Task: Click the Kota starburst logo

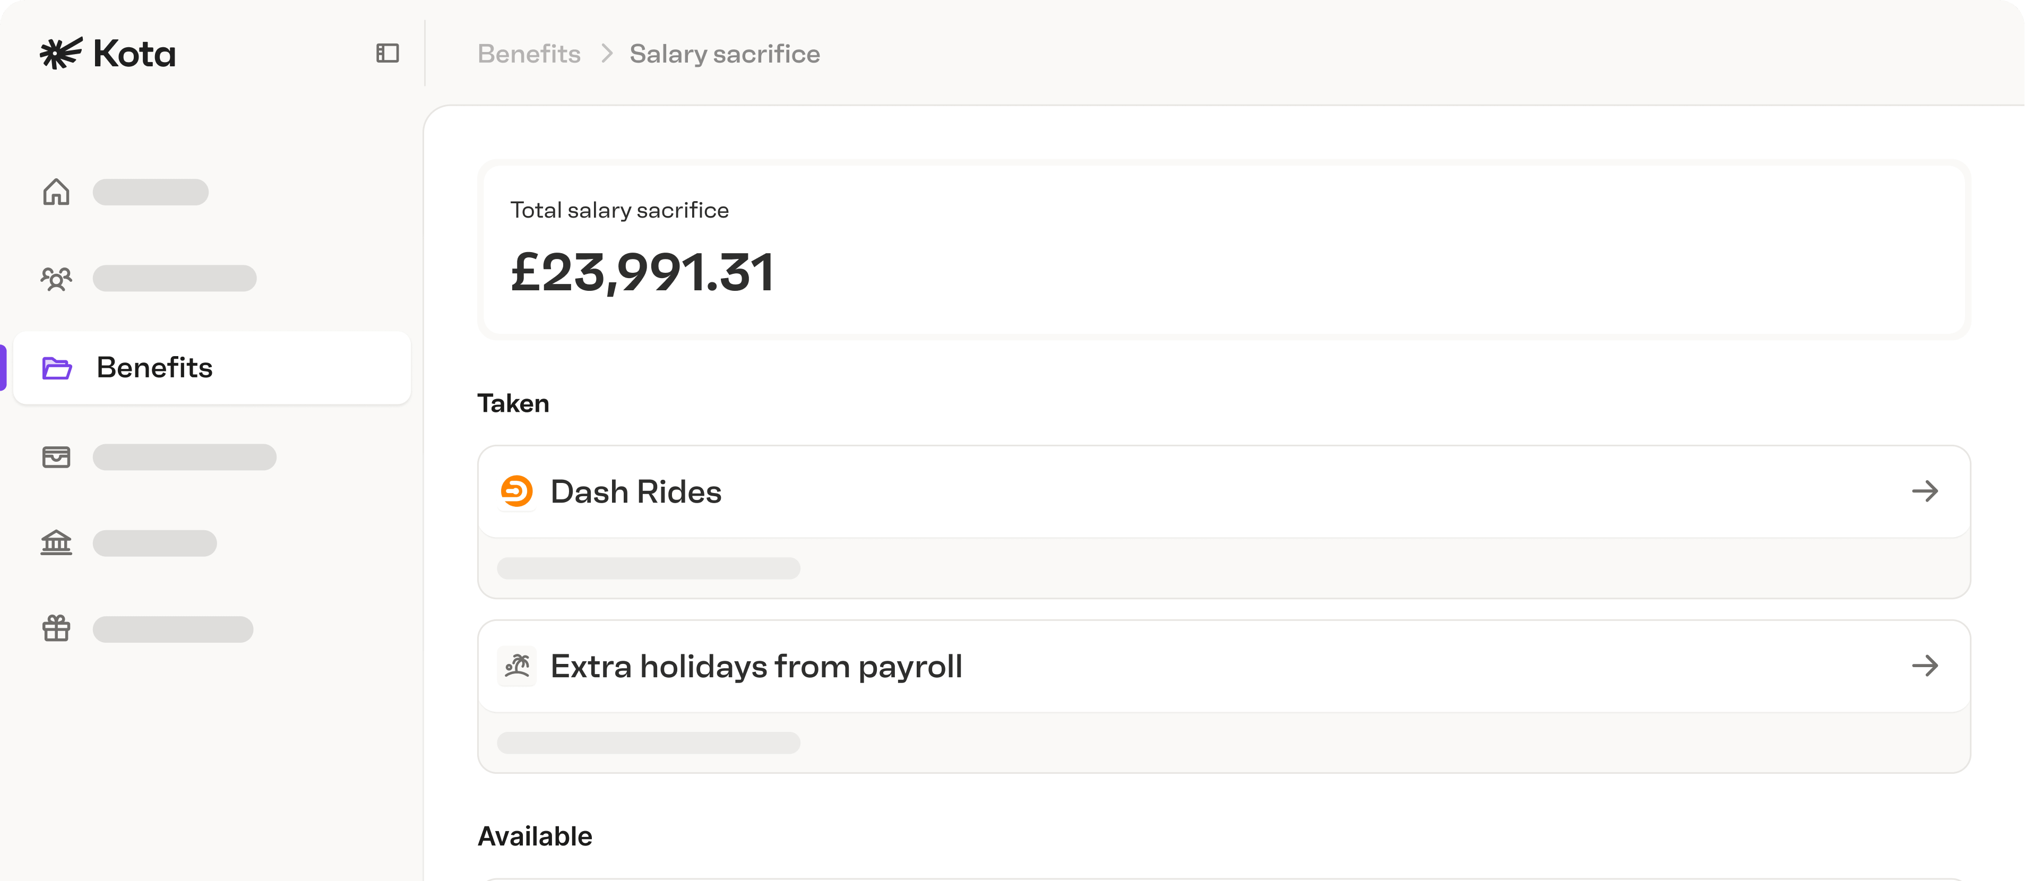Action: pos(61,54)
